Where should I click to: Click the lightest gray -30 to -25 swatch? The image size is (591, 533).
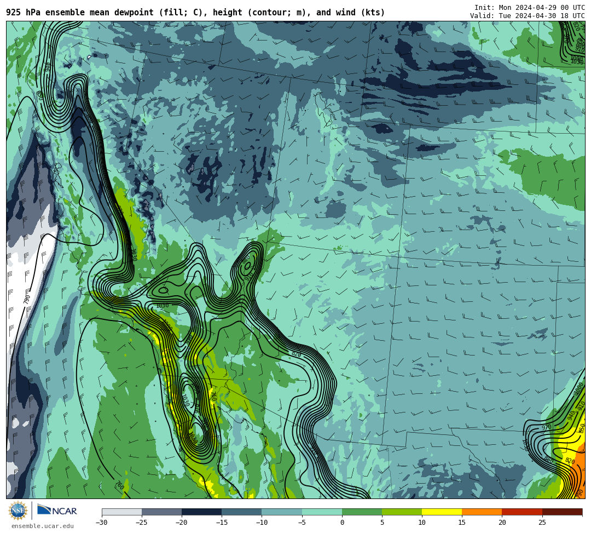pyautogui.click(x=121, y=512)
